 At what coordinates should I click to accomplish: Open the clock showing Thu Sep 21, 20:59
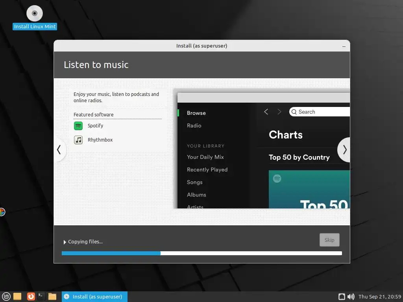coord(380,296)
